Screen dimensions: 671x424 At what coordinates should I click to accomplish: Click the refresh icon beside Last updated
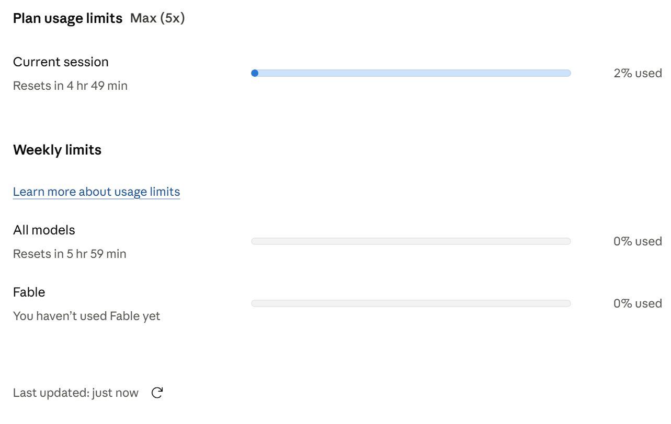(x=157, y=393)
